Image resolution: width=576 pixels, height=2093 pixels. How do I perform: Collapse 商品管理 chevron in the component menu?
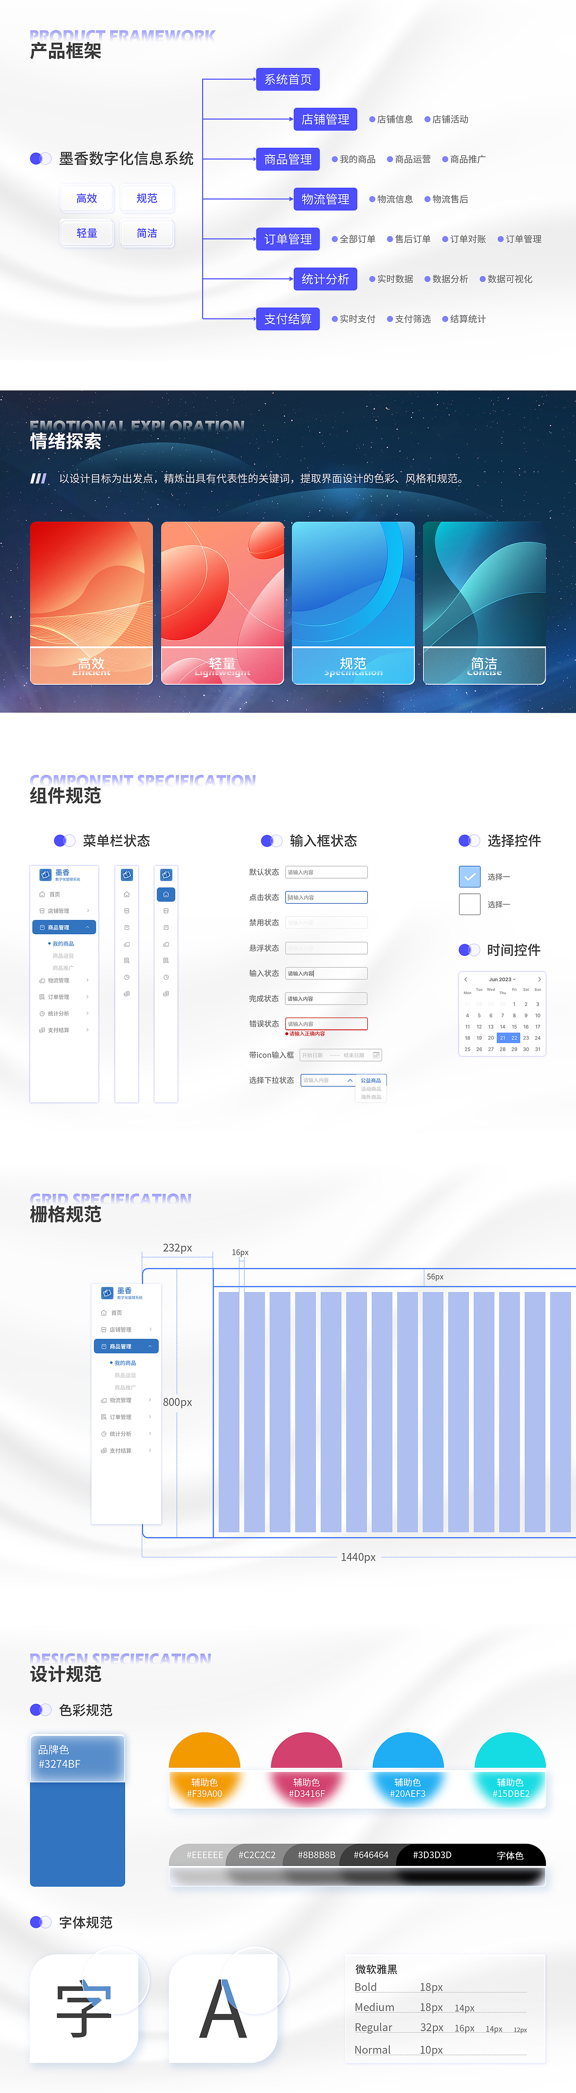(x=88, y=927)
